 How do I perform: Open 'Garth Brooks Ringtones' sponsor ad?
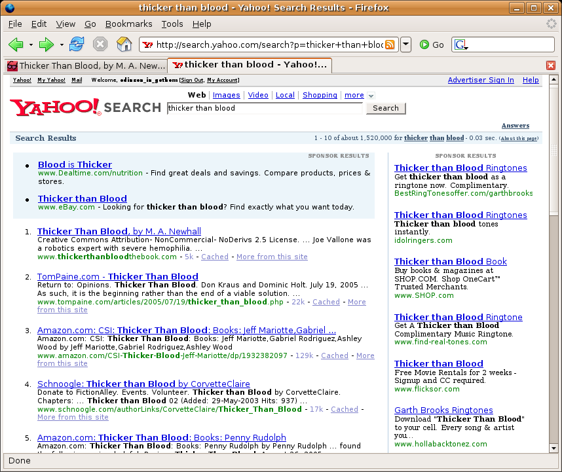click(x=443, y=410)
